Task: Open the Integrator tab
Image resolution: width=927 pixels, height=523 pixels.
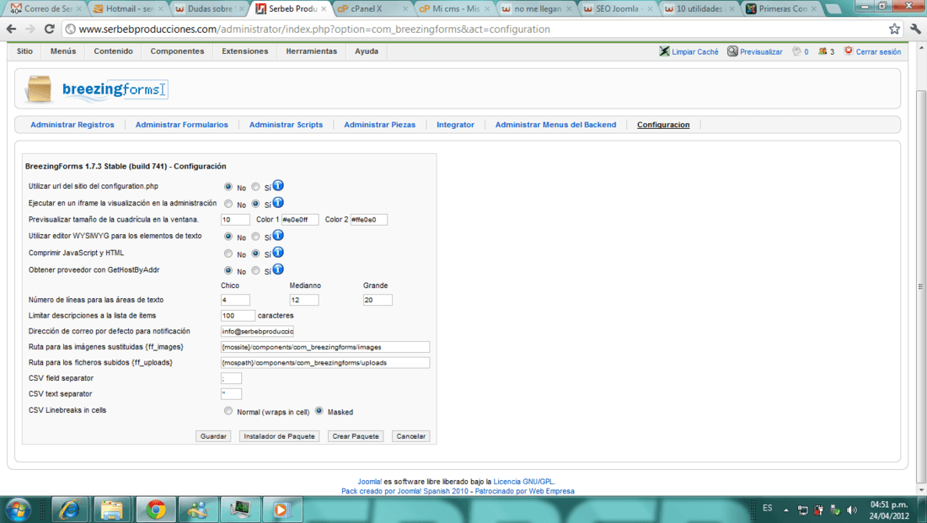Action: pyautogui.click(x=455, y=125)
